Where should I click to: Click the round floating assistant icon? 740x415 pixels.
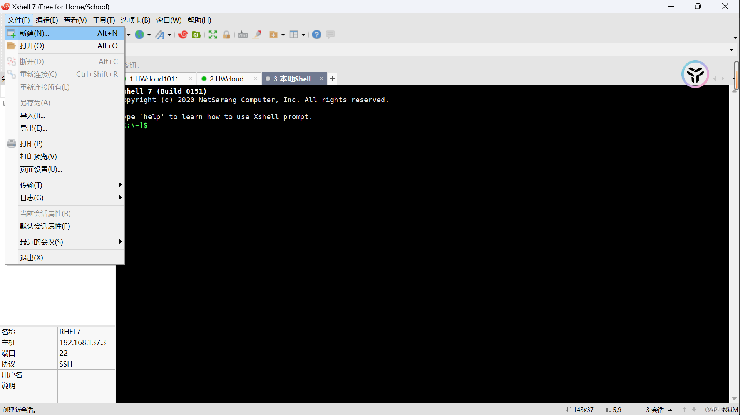point(695,74)
